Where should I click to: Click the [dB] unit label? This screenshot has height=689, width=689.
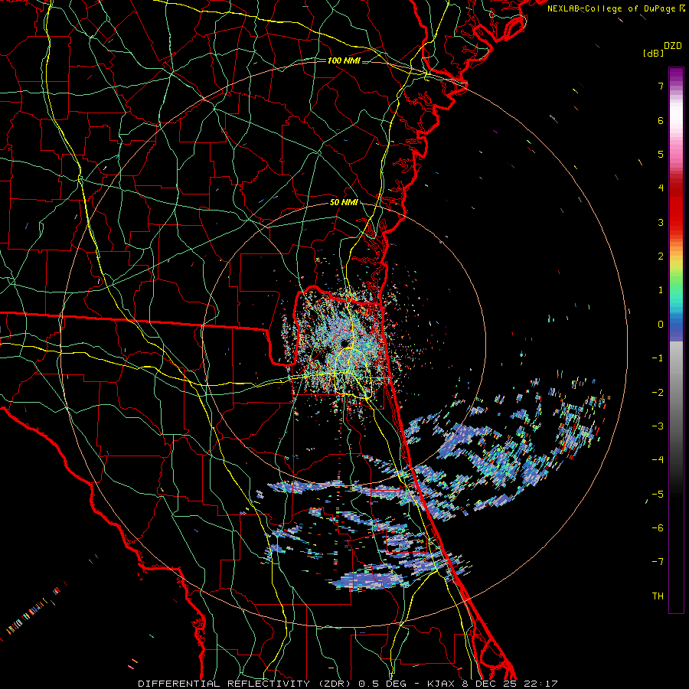654,53
